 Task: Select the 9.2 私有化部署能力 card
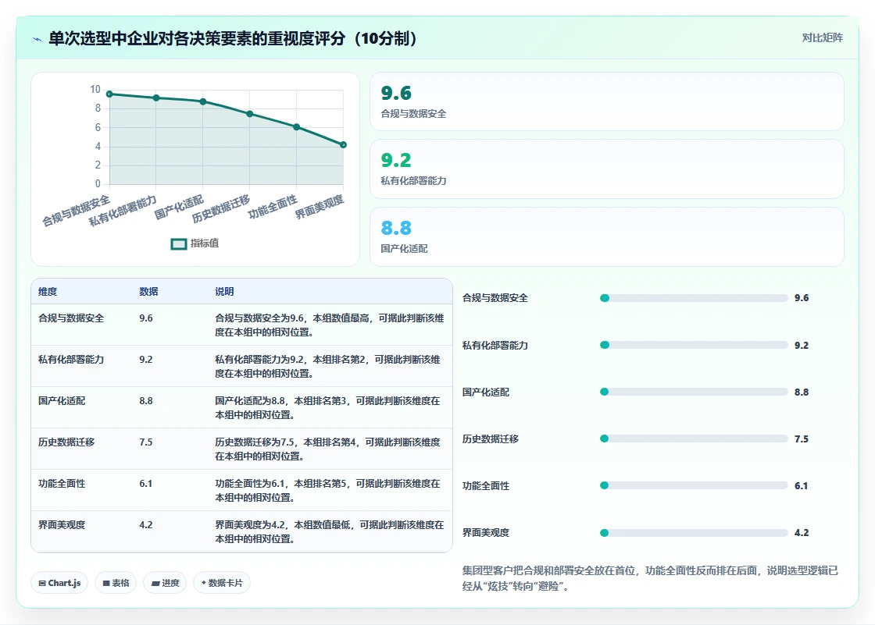point(606,169)
